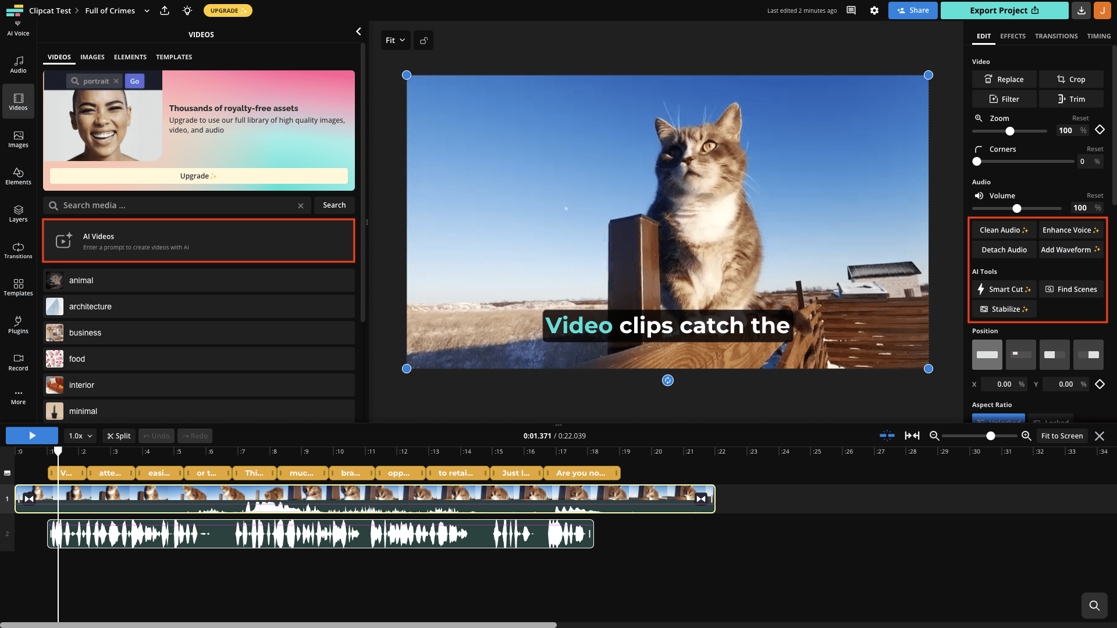Image resolution: width=1117 pixels, height=628 pixels.
Task: Open the Transitions sidebar panel
Action: tap(18, 251)
